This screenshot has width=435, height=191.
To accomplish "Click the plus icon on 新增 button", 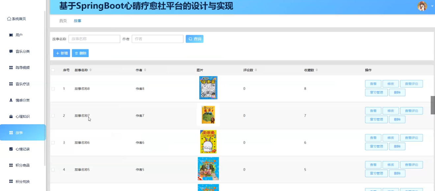I will click(x=58, y=53).
